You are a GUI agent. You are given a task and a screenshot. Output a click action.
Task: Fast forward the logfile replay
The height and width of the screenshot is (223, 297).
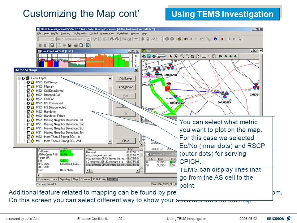pyautogui.click(x=201, y=39)
